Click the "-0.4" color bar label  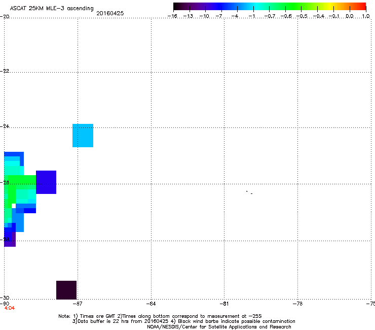pyautogui.click(x=318, y=16)
